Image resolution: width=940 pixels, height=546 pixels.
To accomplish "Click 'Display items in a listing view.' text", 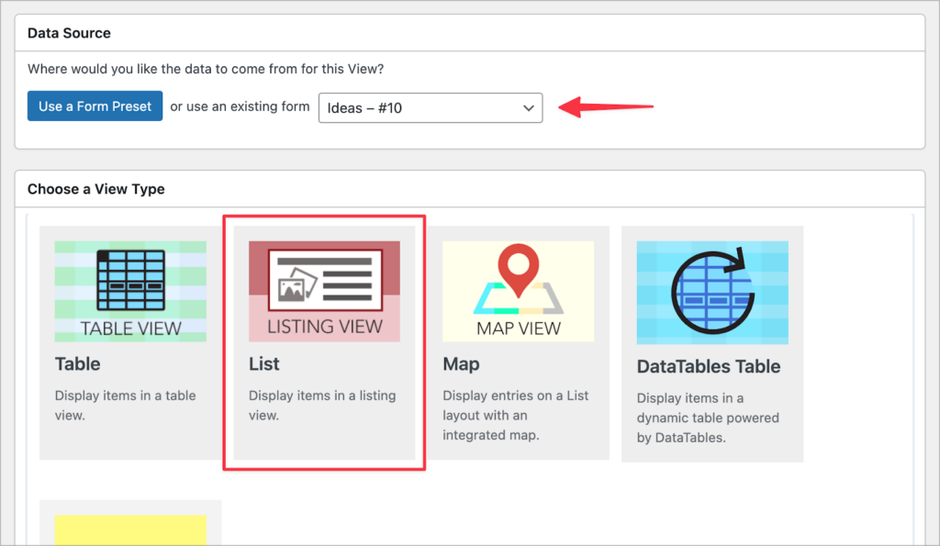I will click(322, 406).
